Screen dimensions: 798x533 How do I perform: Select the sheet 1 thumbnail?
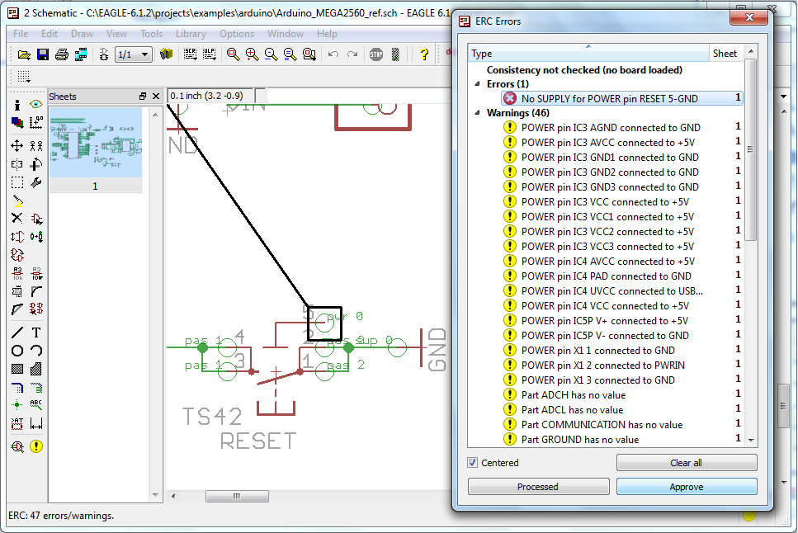[x=95, y=143]
